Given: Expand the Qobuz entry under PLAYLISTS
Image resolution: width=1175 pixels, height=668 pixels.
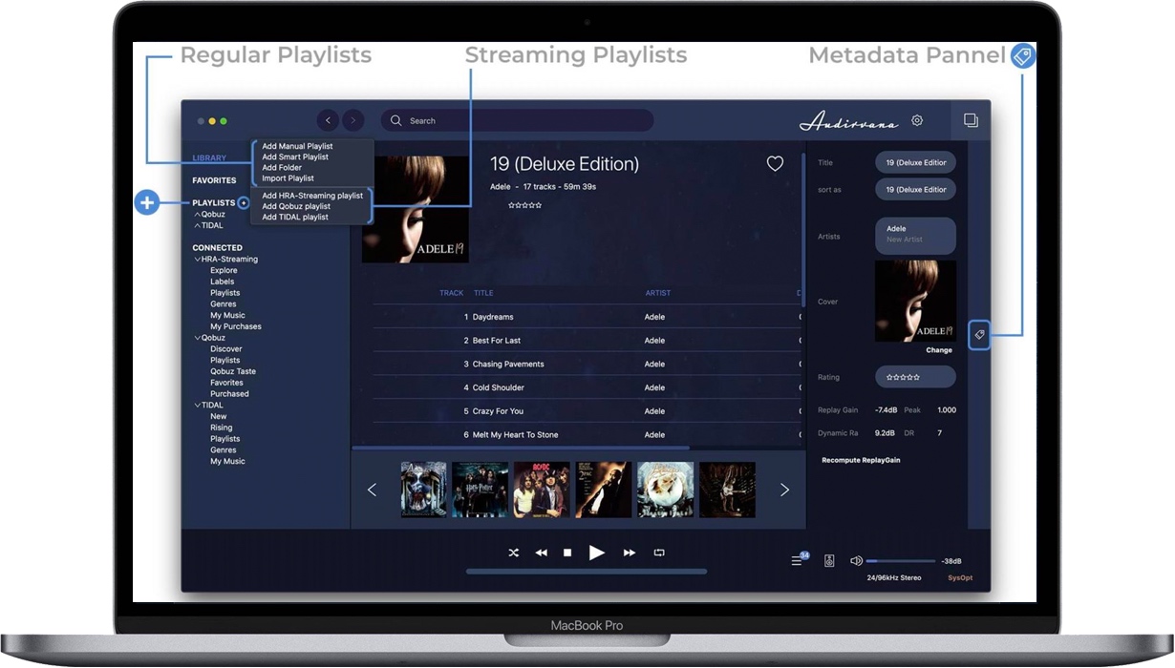Looking at the screenshot, I should (197, 215).
